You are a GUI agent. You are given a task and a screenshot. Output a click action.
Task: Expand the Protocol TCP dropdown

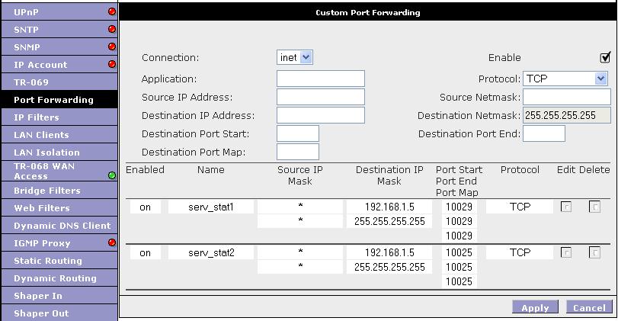[565, 79]
